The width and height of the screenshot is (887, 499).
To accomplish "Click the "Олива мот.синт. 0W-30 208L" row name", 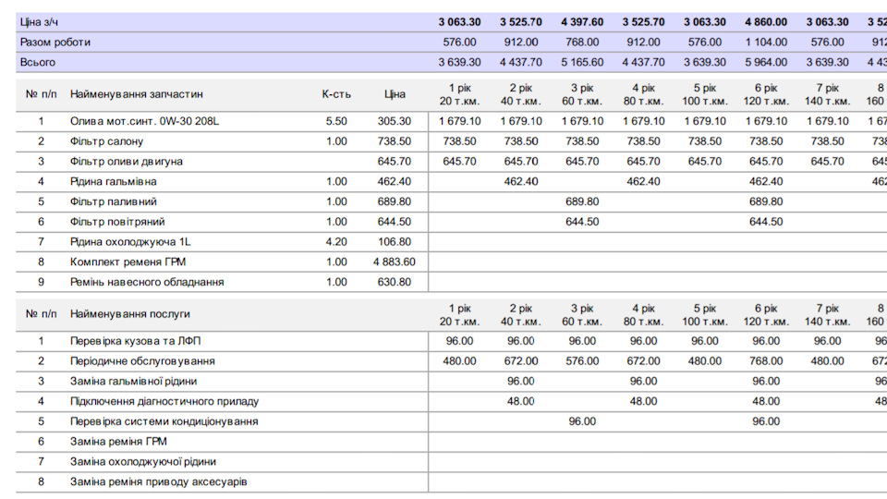I will pyautogui.click(x=144, y=121).
